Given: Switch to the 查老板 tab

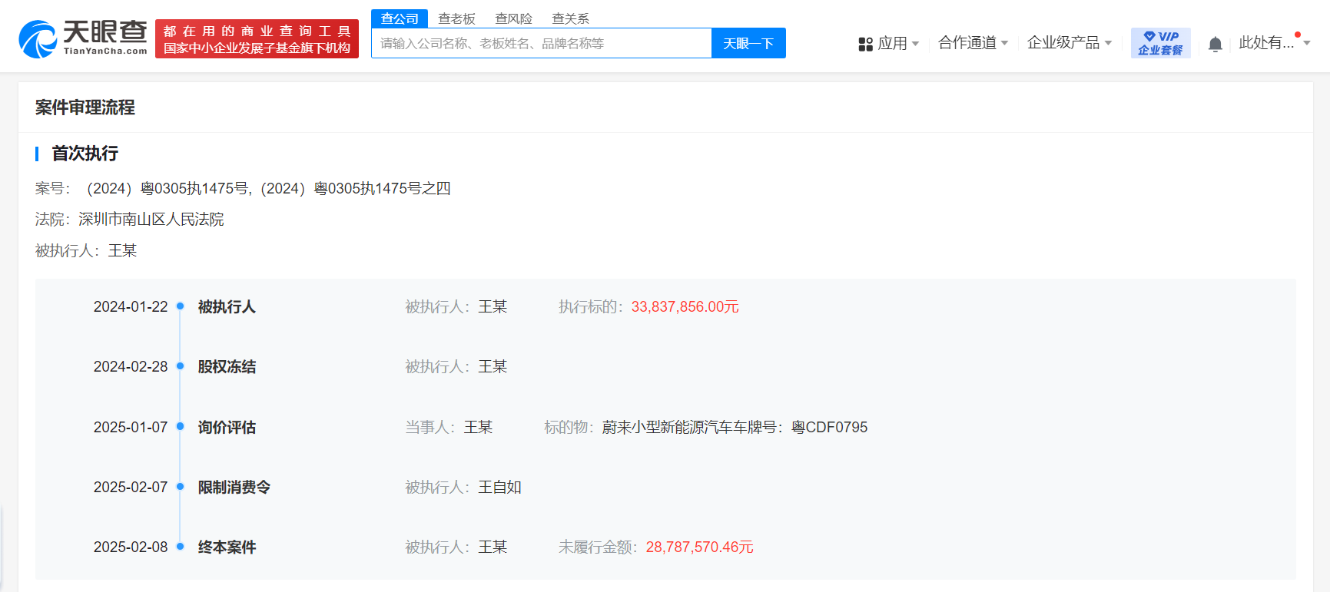Looking at the screenshot, I should coord(456,18).
